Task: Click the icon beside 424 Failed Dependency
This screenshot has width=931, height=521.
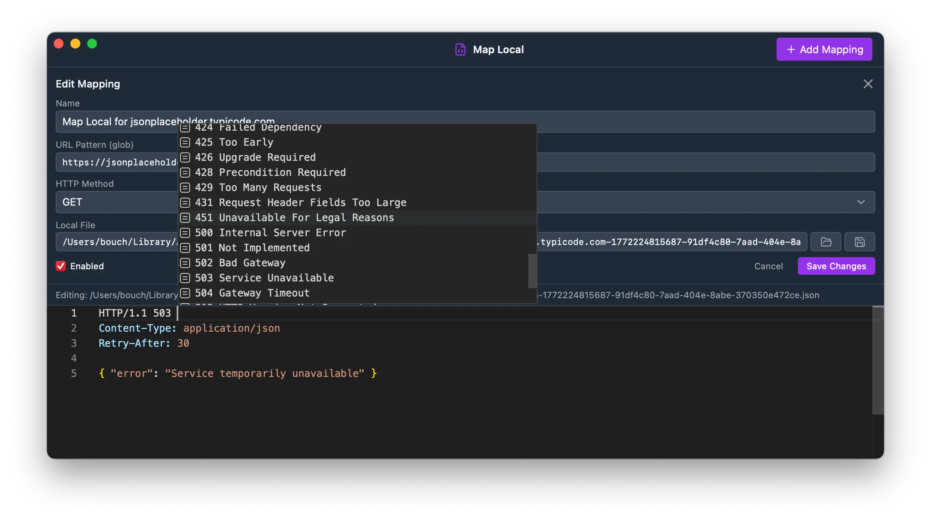Action: point(185,128)
